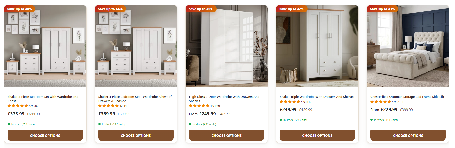The image size is (455, 148).
Task: Click the Save up to 49% badge
Action: [x=201, y=9]
